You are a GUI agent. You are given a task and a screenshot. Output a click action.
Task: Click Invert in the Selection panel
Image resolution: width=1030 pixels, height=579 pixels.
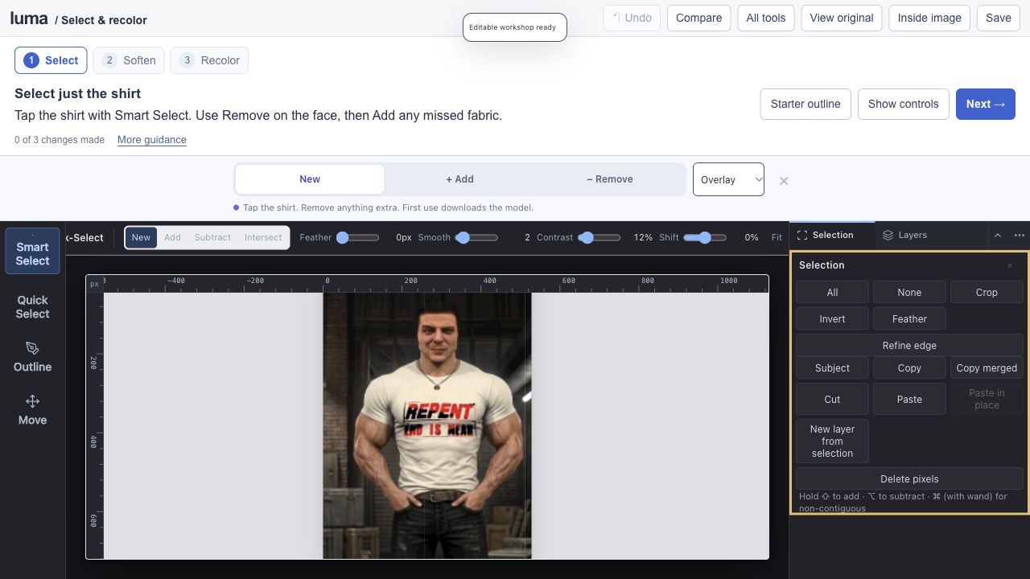click(x=832, y=318)
